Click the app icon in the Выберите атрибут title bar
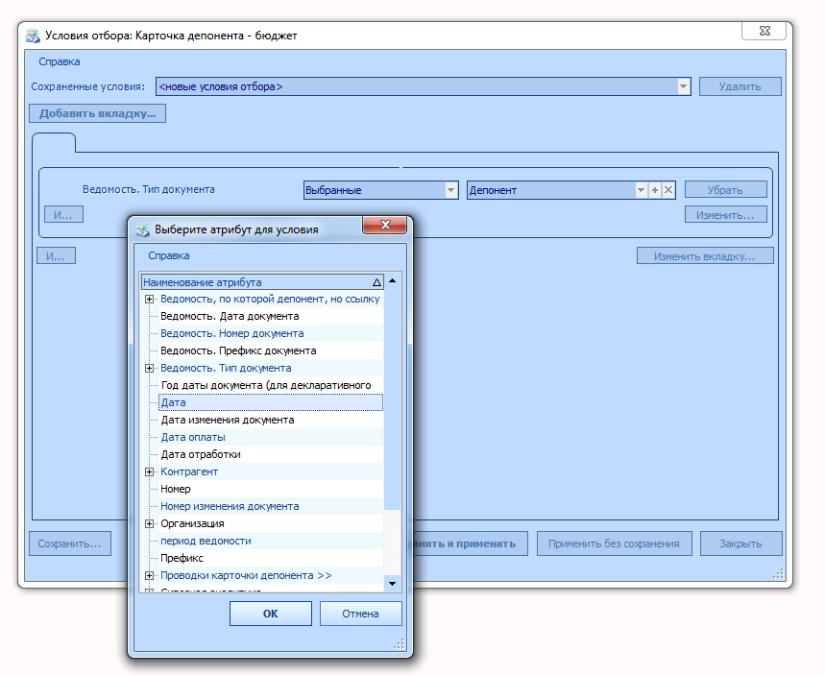Viewport: 825px width, 676px height. click(142, 229)
